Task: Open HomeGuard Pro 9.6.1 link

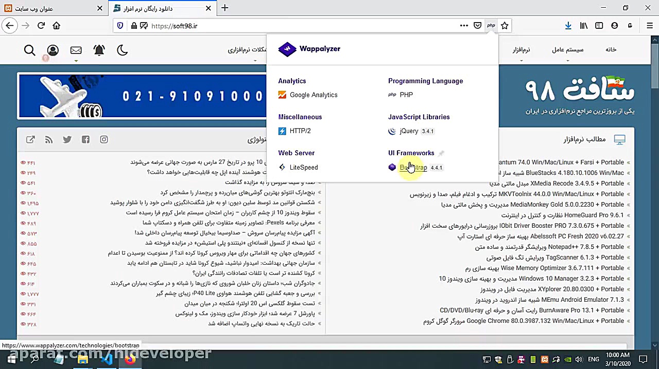Action: [563, 215]
